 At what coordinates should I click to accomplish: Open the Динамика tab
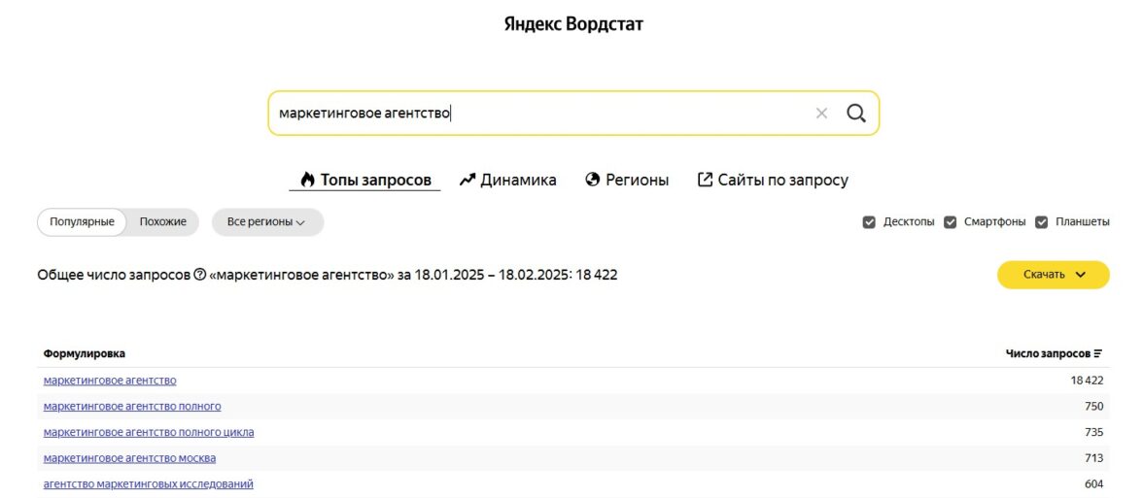tap(518, 180)
